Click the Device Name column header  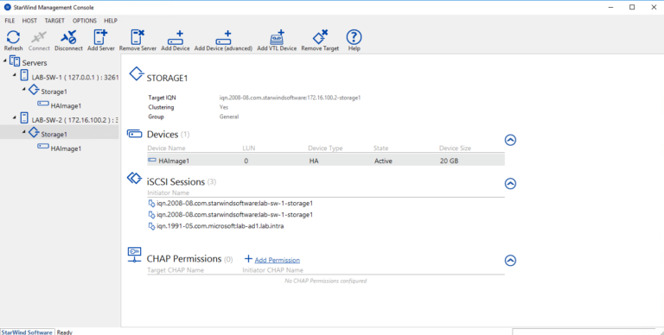coord(166,148)
